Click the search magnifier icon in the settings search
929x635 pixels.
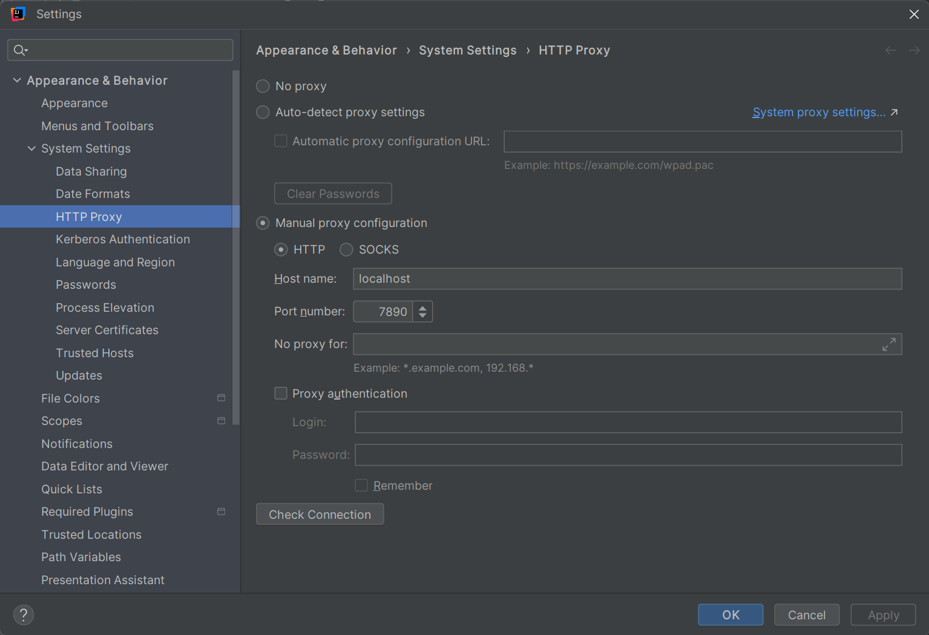[20, 50]
